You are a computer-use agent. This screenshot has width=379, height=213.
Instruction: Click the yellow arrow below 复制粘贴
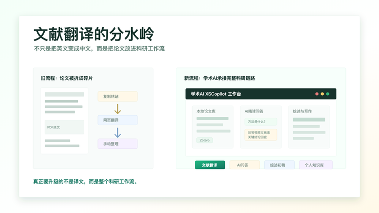pos(117,109)
